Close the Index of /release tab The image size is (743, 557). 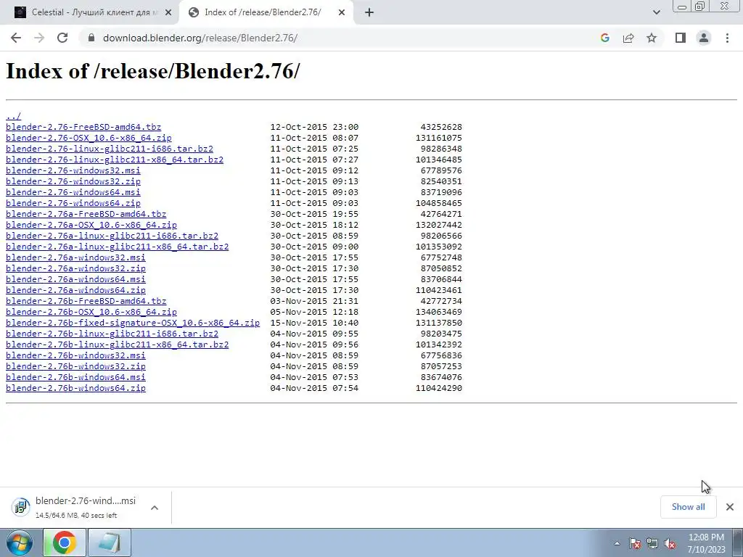(342, 13)
